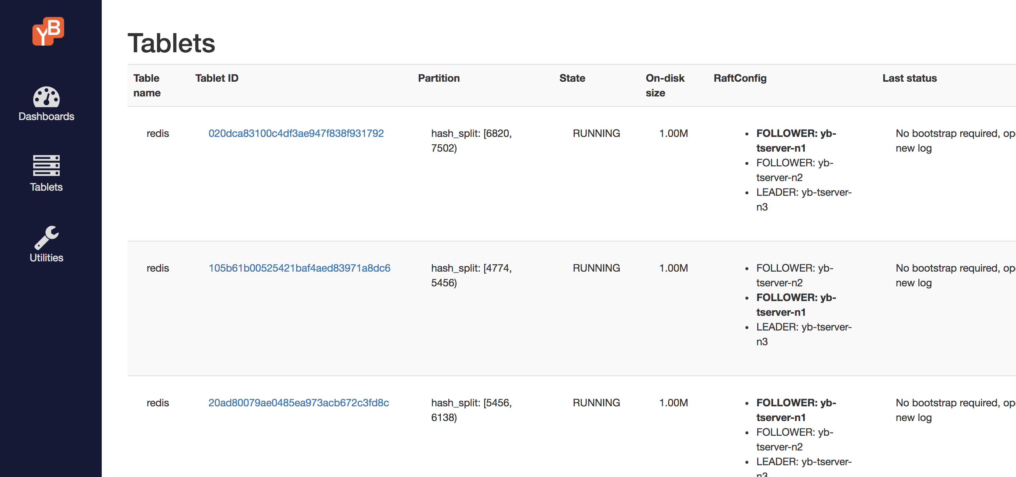Click bold FOLLOWER yb-tserver-n1 in 20ad80 row

click(x=796, y=410)
